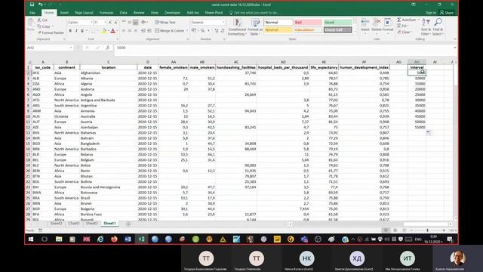Open the Sort & Filter dropdown
Viewport: 483px width, 272px height.
[x=426, y=27]
